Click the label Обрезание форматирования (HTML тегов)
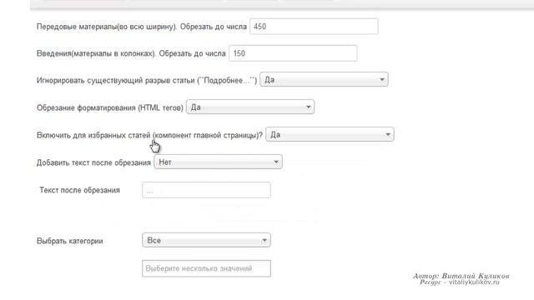The image size is (534, 300). click(110, 107)
